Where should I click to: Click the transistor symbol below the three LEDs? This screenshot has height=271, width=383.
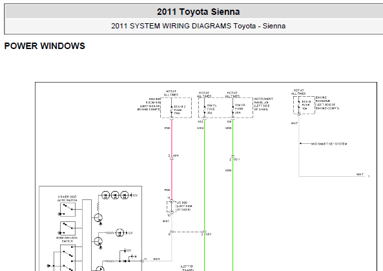pyautogui.click(x=98, y=217)
